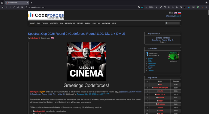
Task: Click the 07Gaurav avatar image in the sidebar
Action: click(174, 56)
